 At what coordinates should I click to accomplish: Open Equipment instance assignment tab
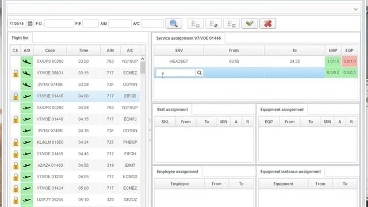(290, 171)
